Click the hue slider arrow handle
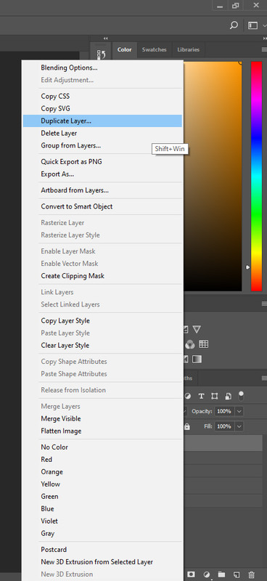Image resolution: width=267 pixels, height=581 pixels. pos(247,267)
